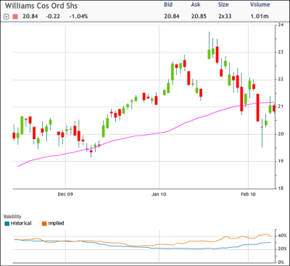This screenshot has width=290, height=266.
Task: Click the Volatility heading
Action: point(12,217)
